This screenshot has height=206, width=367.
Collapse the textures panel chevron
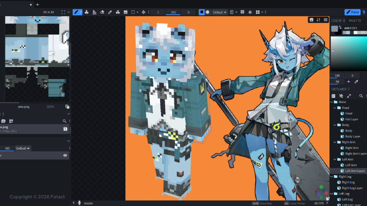point(68,114)
